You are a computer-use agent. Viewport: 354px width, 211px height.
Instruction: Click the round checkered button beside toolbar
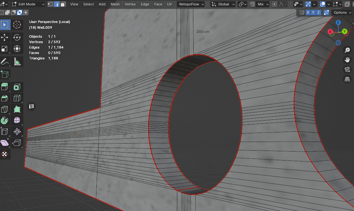pyautogui.click(x=31, y=106)
